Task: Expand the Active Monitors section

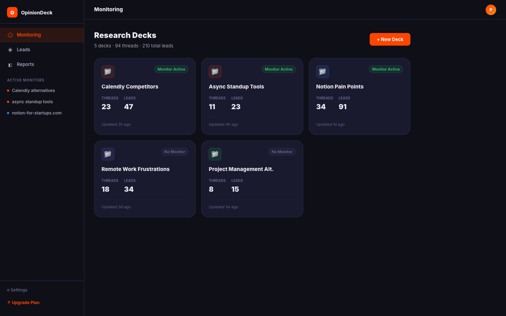Action: point(25,80)
